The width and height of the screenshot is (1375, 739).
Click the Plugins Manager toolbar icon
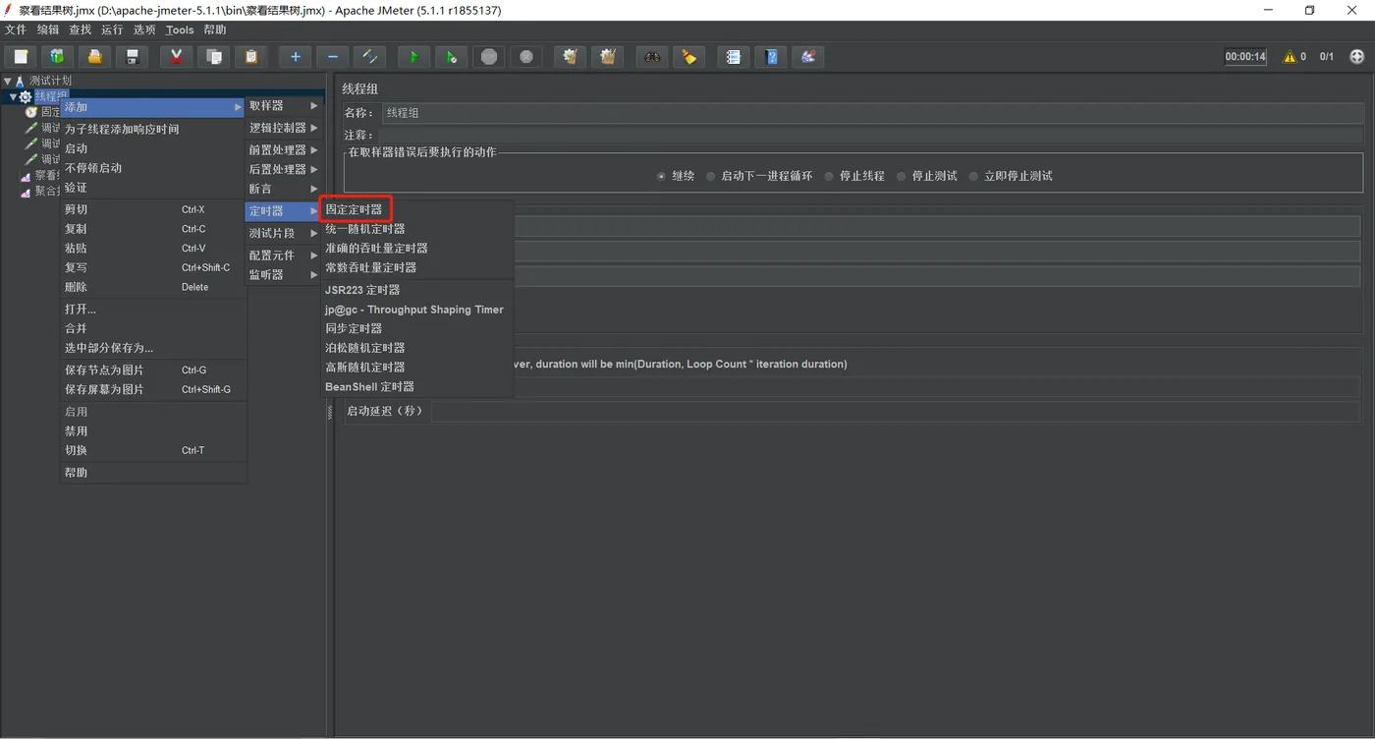(x=807, y=57)
